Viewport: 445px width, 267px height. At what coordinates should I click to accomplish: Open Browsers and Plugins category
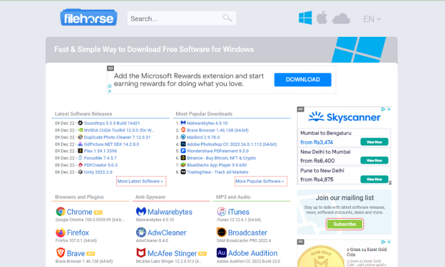point(79,197)
